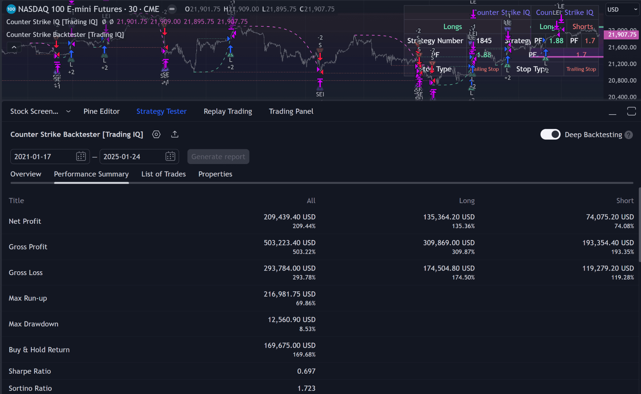Click the Sharpe Ratio row title
The width and height of the screenshot is (641, 394).
pyautogui.click(x=30, y=371)
